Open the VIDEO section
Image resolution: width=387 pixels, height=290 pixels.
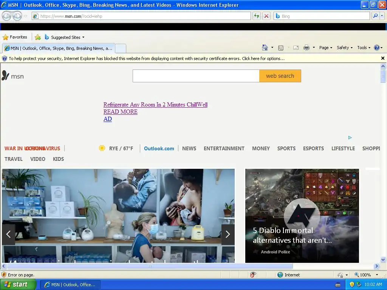(x=38, y=159)
